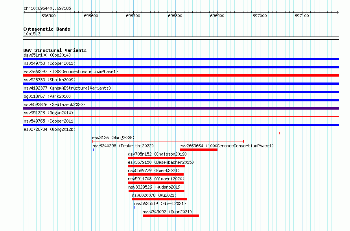Select nsv528733 (Shaikh2009) label
The image size is (350, 231).
pos(50,80)
